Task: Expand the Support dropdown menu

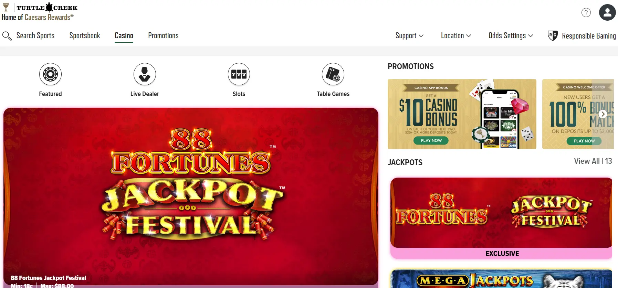Action: (x=409, y=36)
